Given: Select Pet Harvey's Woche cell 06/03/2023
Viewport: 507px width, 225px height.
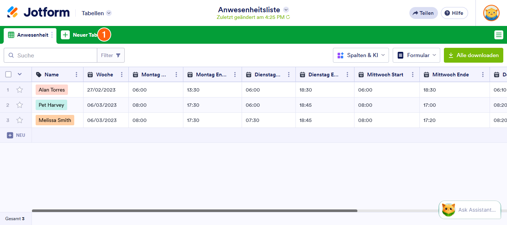Looking at the screenshot, I should coord(106,105).
